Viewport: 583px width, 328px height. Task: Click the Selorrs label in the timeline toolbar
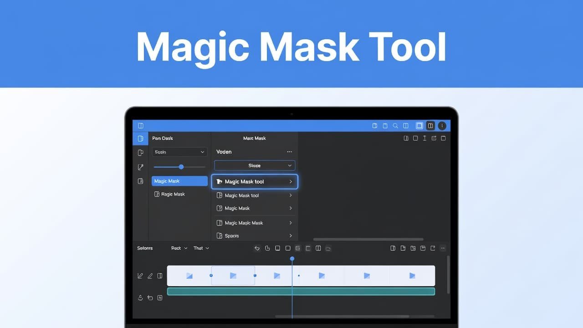145,248
